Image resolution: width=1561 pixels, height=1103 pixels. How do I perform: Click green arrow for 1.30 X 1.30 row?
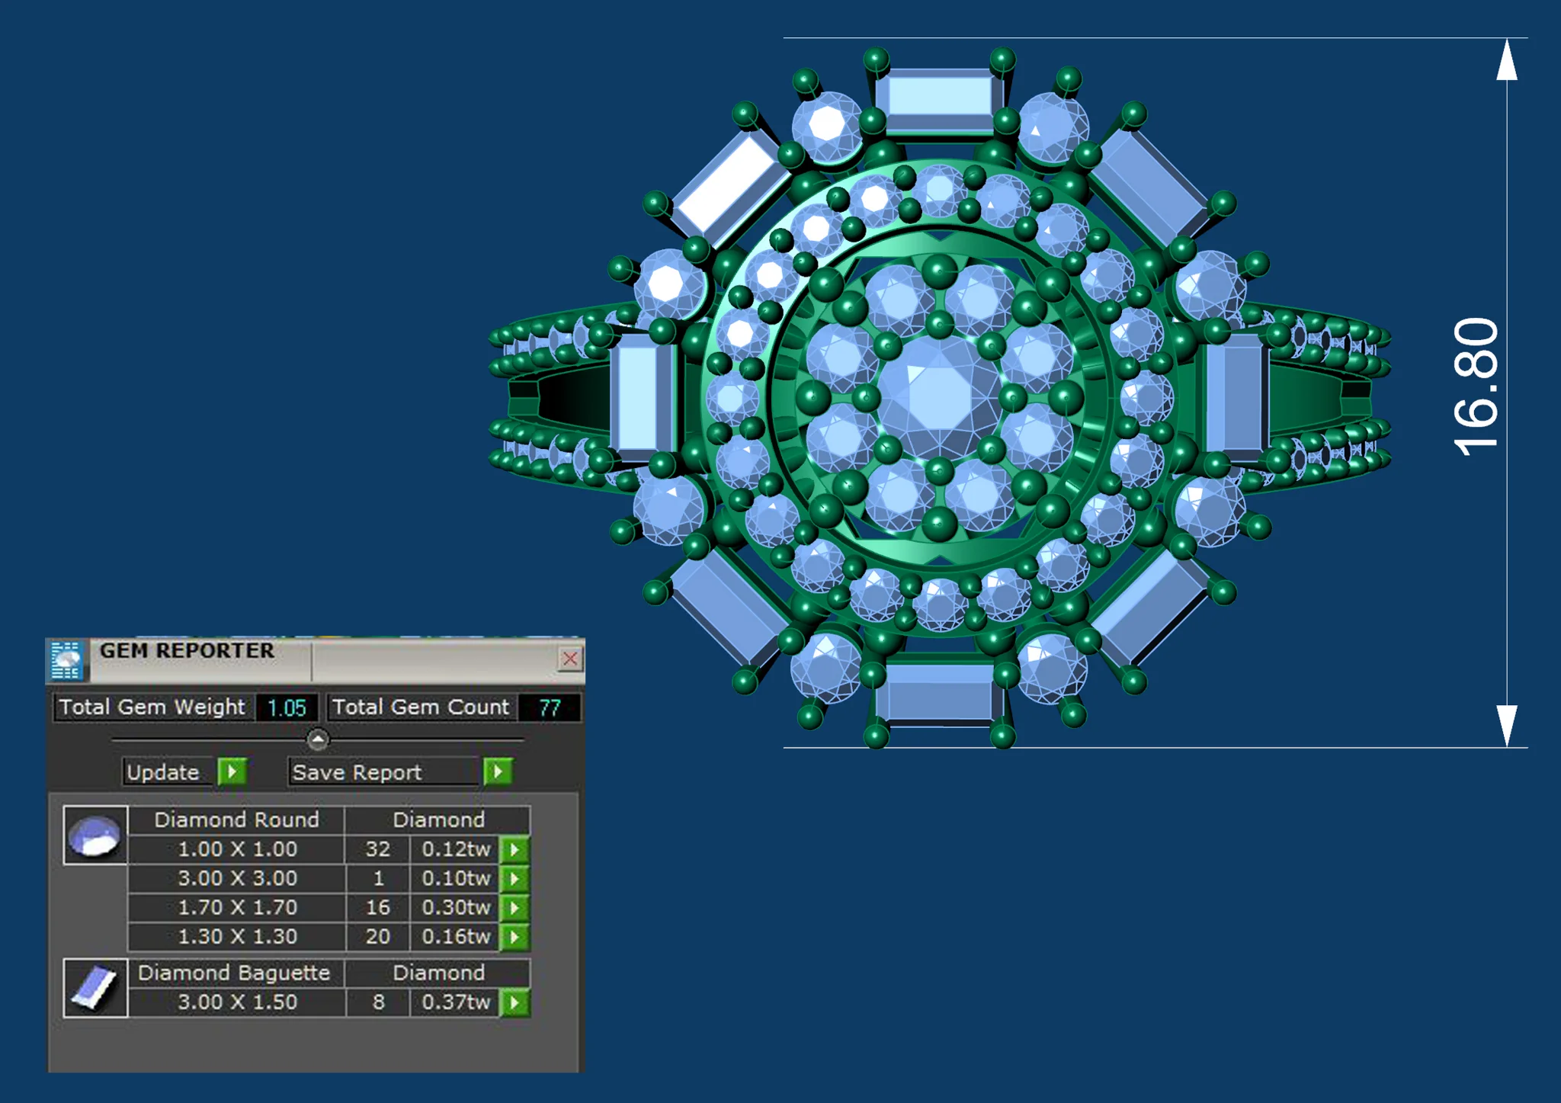point(514,936)
